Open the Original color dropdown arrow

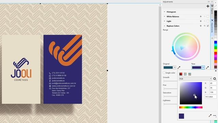[175, 68]
